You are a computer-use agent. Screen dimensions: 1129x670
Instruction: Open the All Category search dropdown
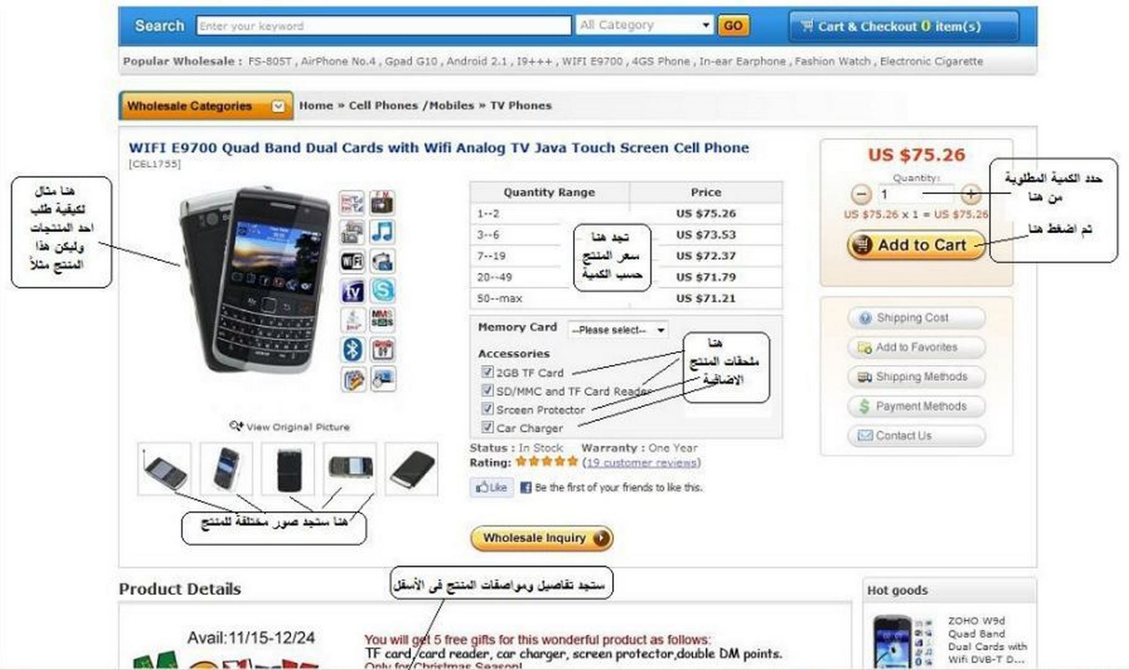coord(644,25)
